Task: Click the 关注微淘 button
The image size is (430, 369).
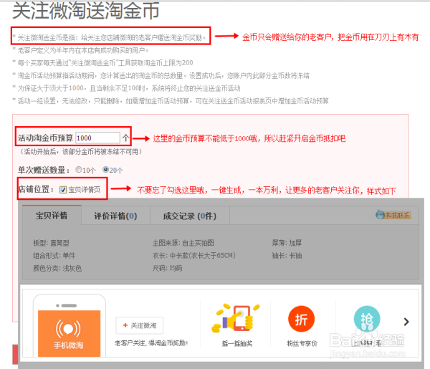Action: pos(140,325)
